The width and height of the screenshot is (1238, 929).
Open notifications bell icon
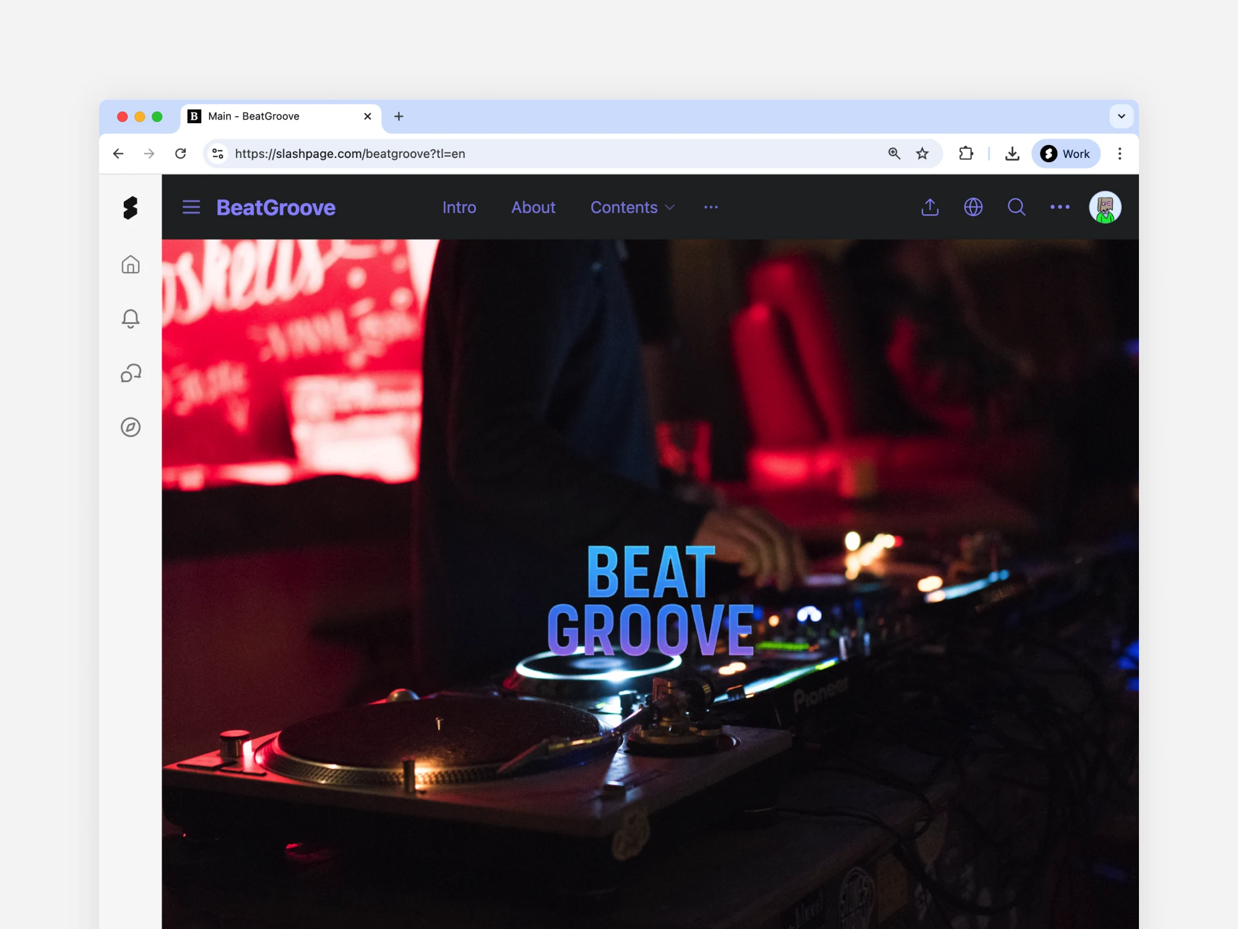pyautogui.click(x=130, y=318)
